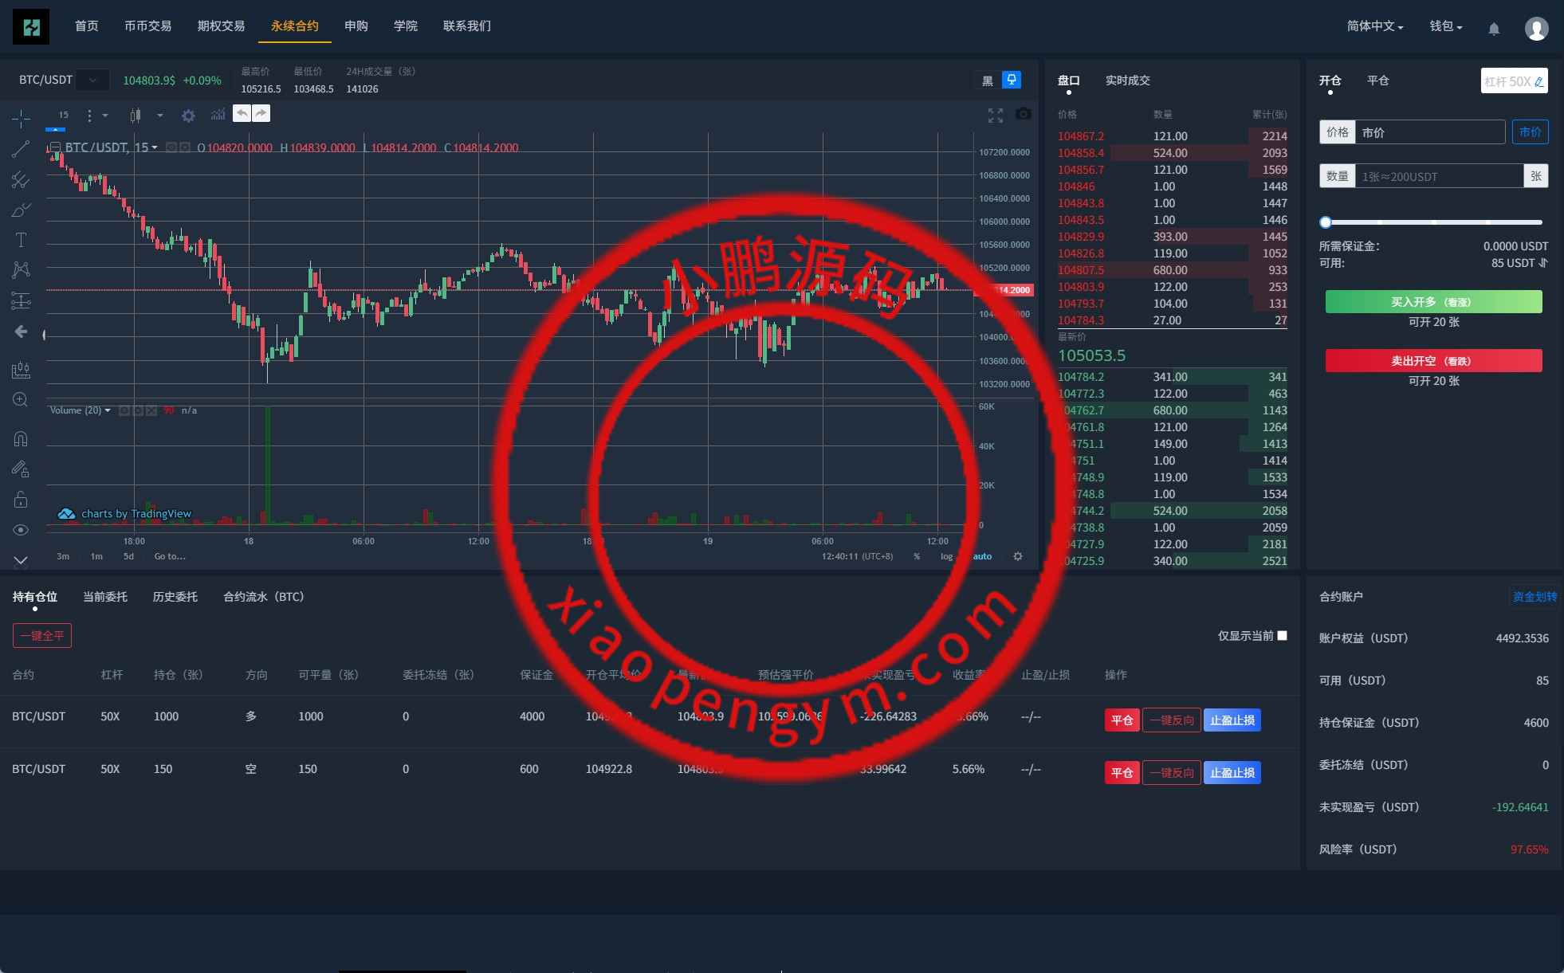Click 一键全平 close all button
Viewport: 1564px width, 973px height.
point(42,635)
